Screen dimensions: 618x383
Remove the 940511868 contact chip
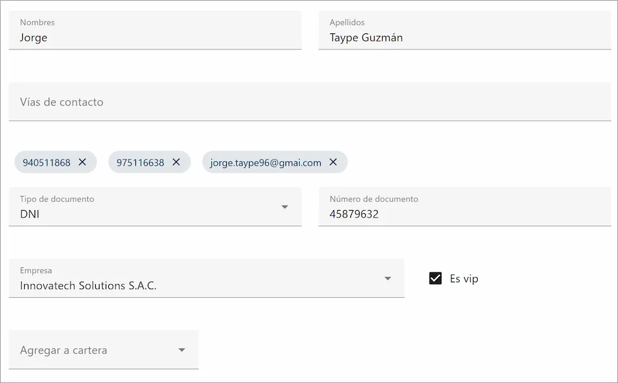(x=83, y=162)
